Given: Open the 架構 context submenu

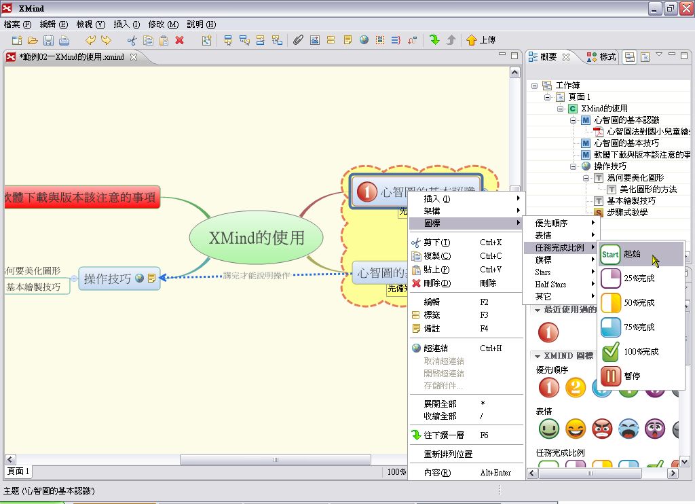Looking at the screenshot, I should (x=466, y=211).
